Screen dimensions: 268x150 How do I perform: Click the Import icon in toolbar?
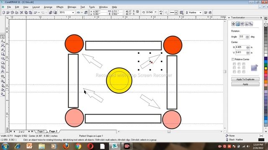(51, 12)
